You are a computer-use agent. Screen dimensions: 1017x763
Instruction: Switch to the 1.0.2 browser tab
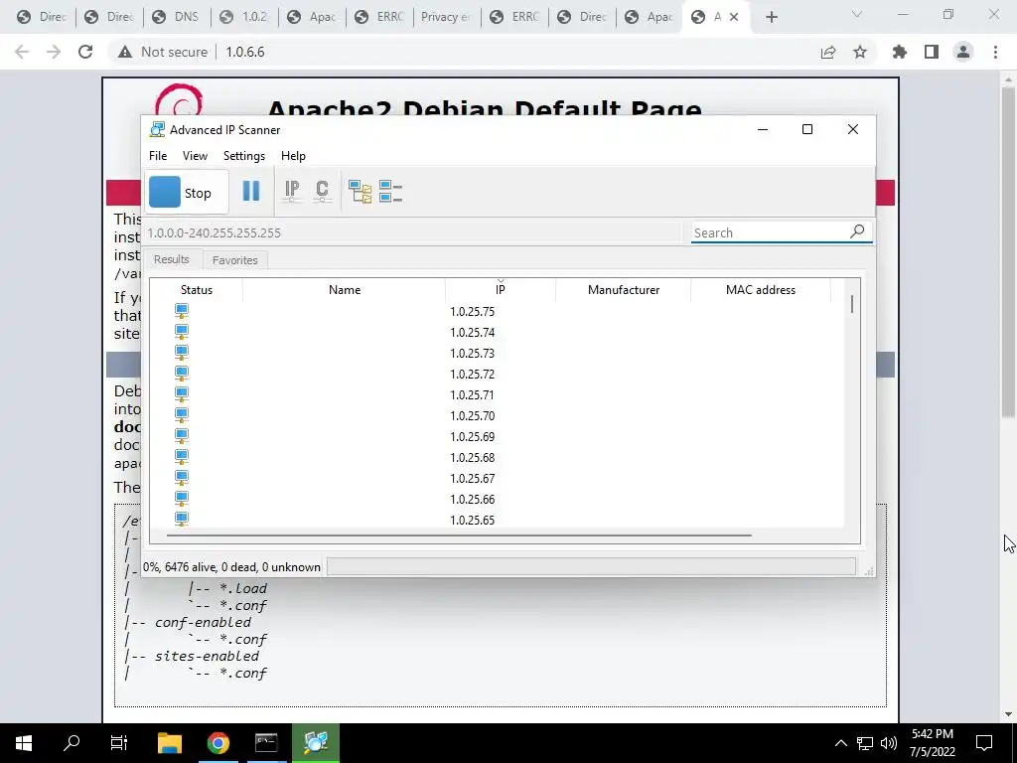244,17
